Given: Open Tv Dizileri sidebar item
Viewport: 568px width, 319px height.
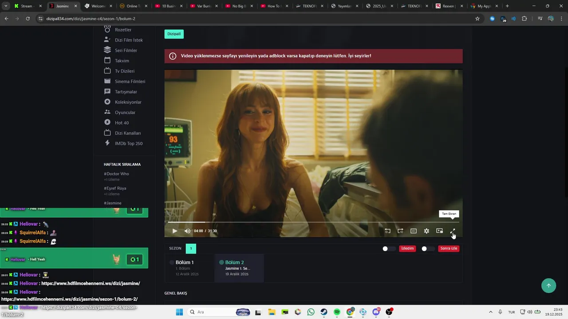Looking at the screenshot, I should pos(124,71).
